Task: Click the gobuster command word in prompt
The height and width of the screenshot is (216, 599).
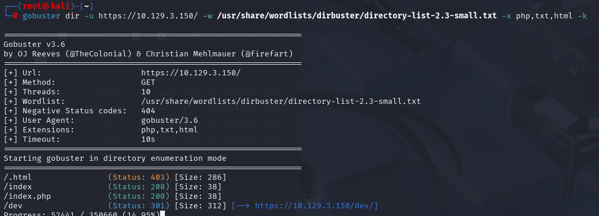Action: 42,16
